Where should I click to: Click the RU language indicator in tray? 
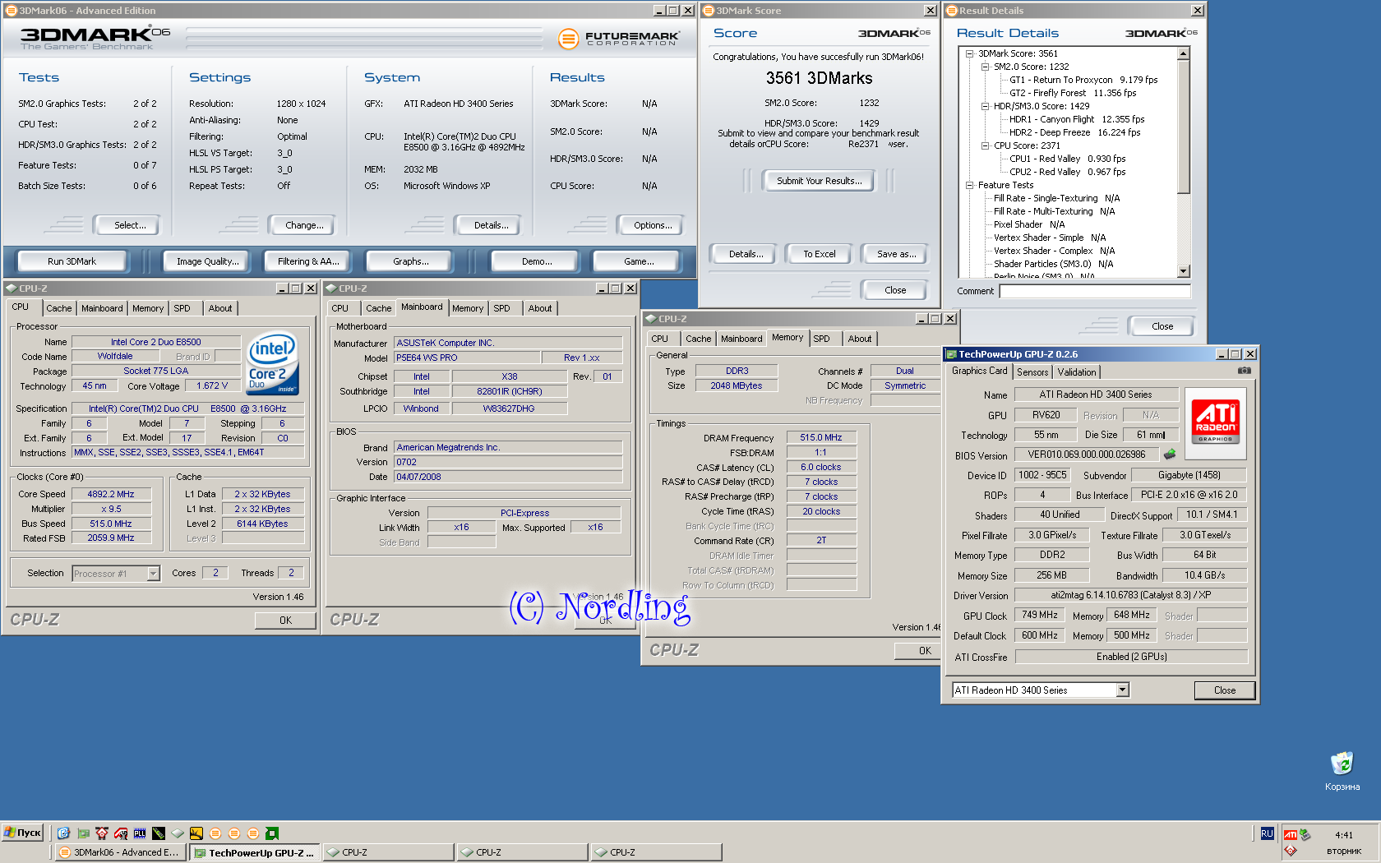click(1267, 833)
